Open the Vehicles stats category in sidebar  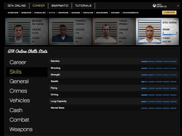(20, 100)
